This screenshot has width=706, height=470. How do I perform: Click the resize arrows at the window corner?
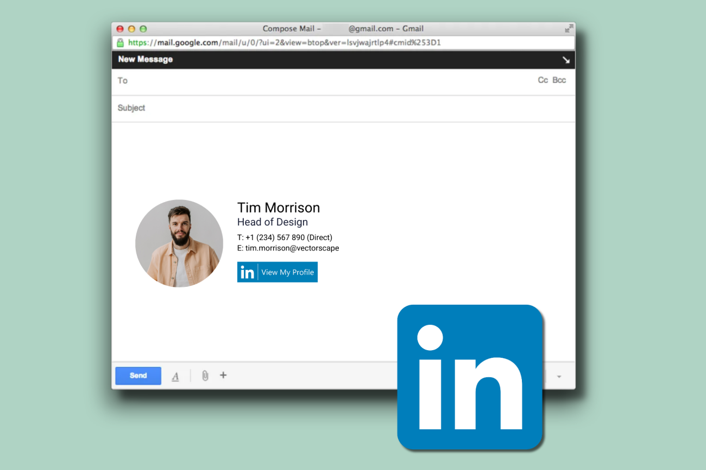pos(569,28)
